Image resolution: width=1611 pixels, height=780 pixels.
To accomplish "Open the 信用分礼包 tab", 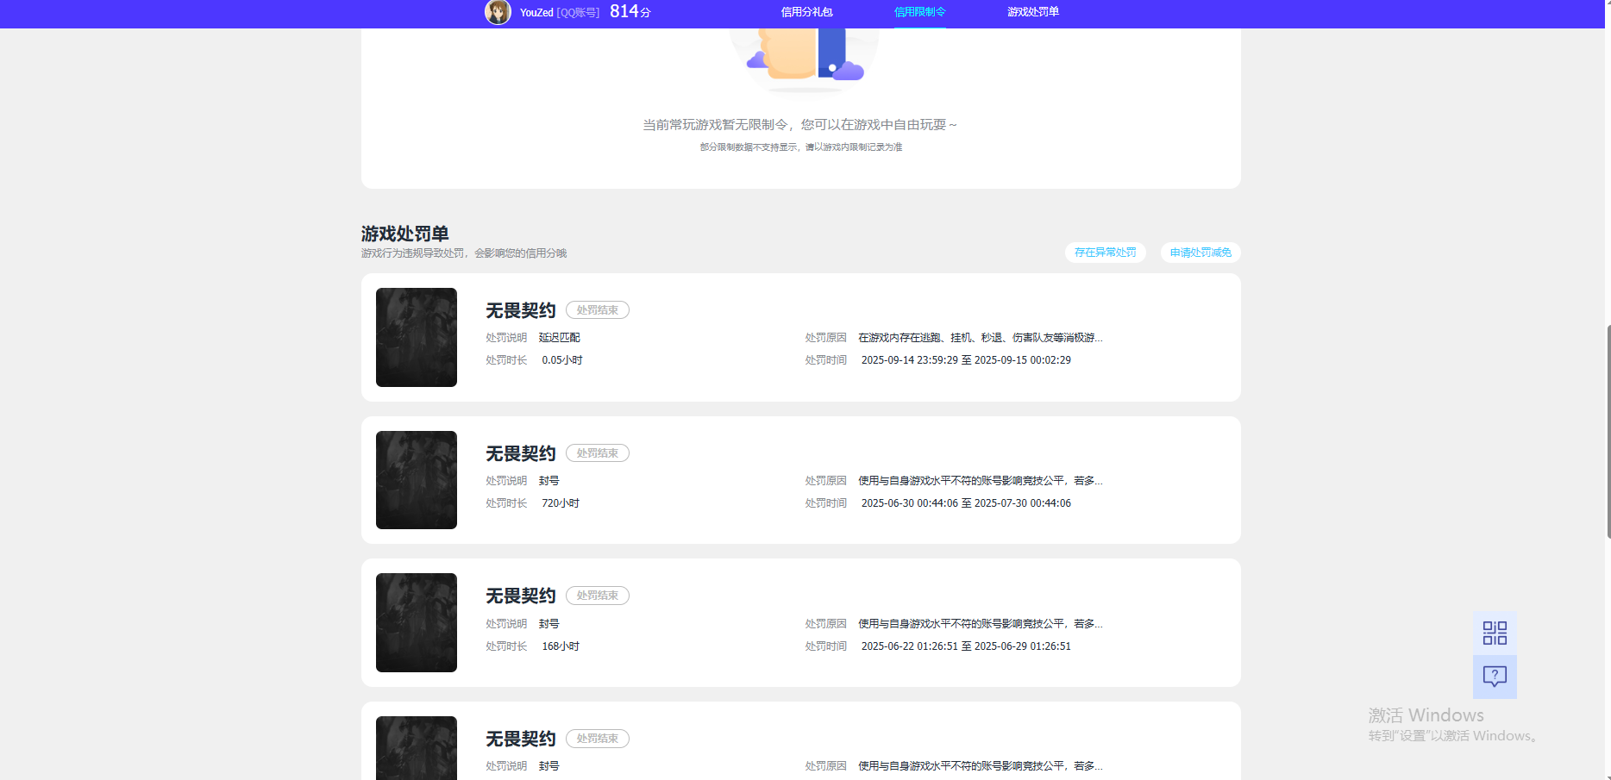I will [x=806, y=12].
